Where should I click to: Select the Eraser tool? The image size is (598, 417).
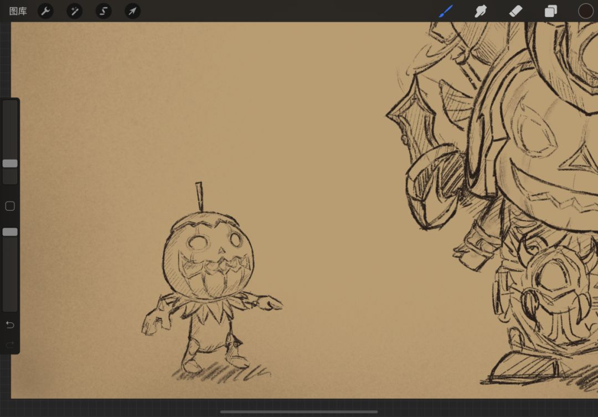point(515,11)
